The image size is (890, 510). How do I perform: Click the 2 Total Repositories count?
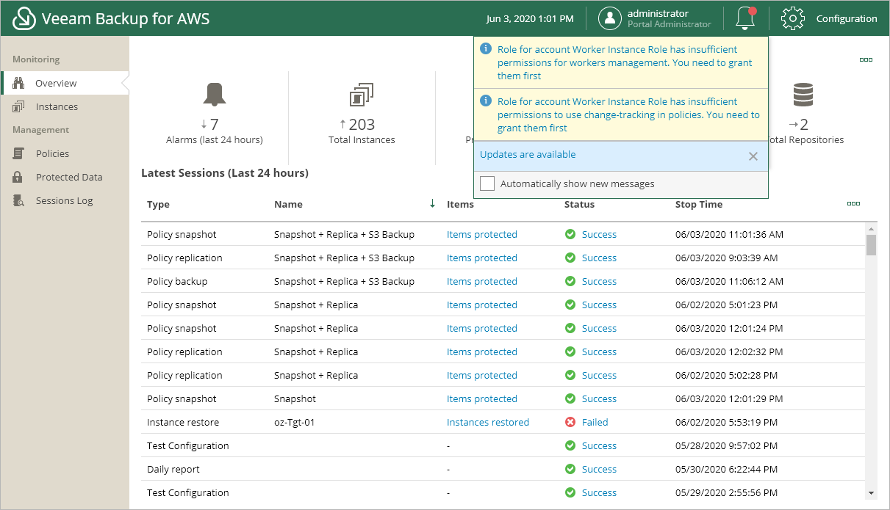coord(803,124)
